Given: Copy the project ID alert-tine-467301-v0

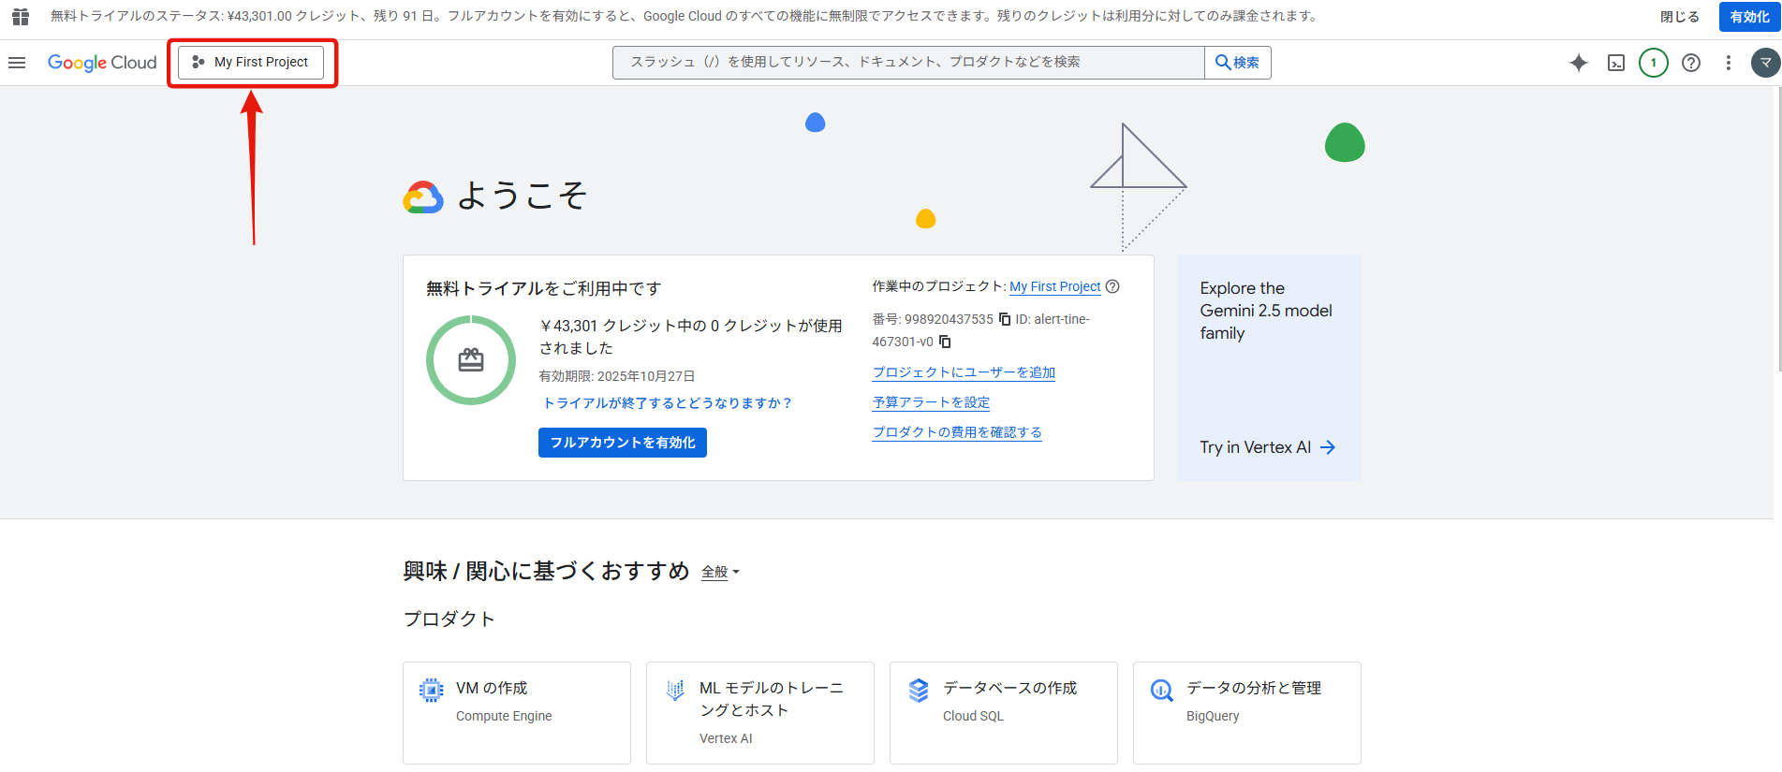Looking at the screenshot, I should pyautogui.click(x=945, y=342).
